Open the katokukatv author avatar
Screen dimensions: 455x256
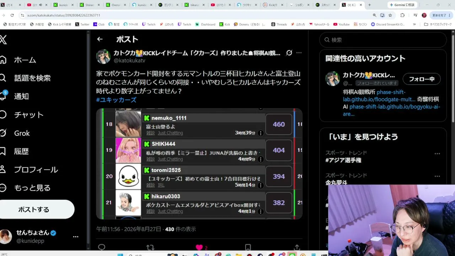click(x=103, y=57)
